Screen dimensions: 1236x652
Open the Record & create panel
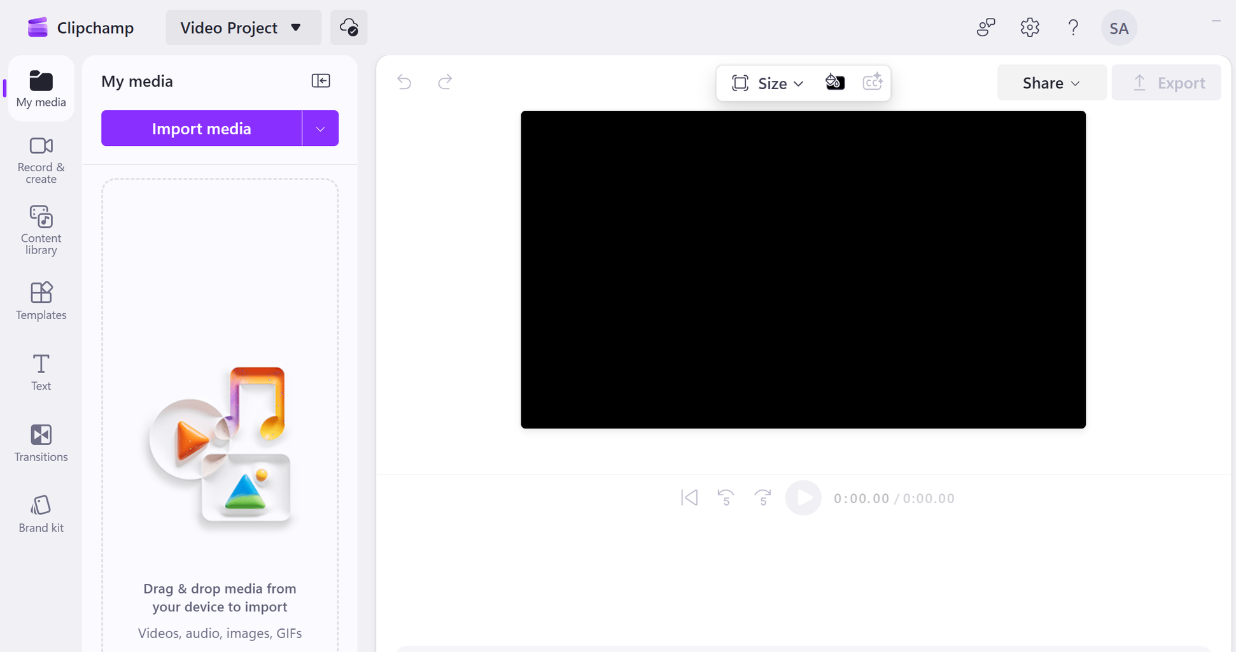click(40, 160)
